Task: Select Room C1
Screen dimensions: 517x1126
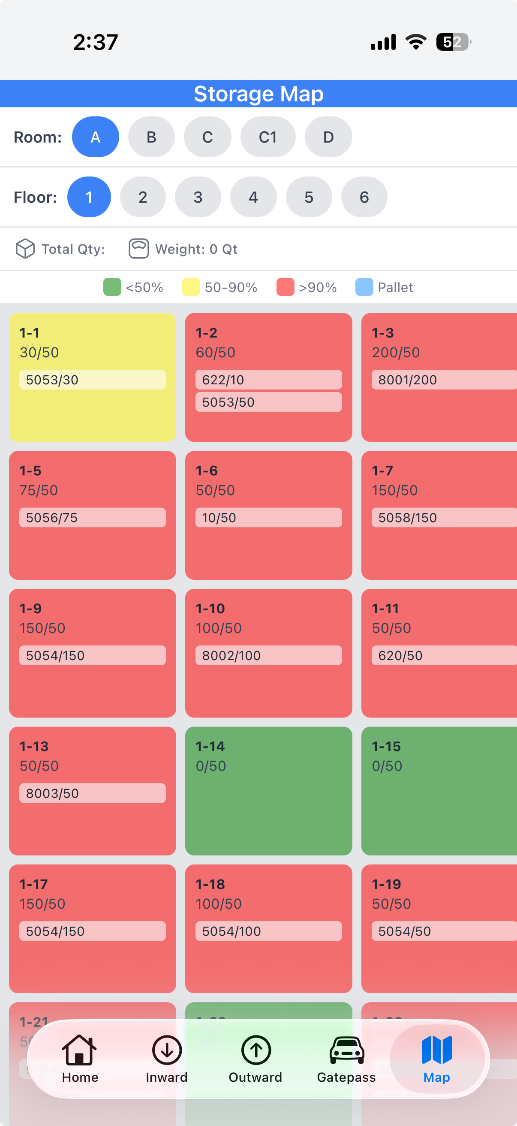Action: click(268, 137)
